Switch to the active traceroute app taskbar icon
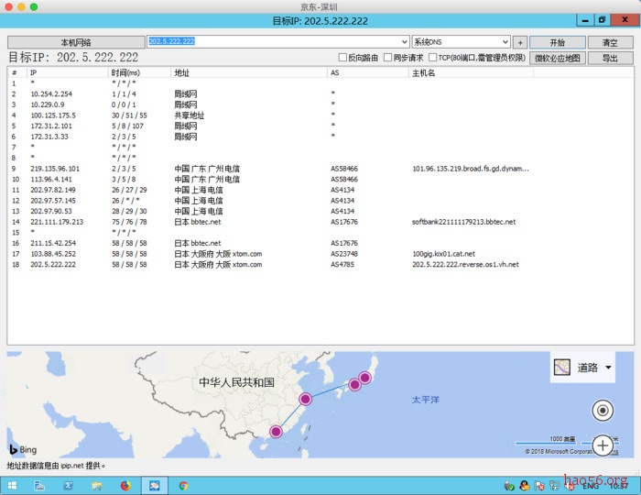The image size is (641, 495). [155, 486]
